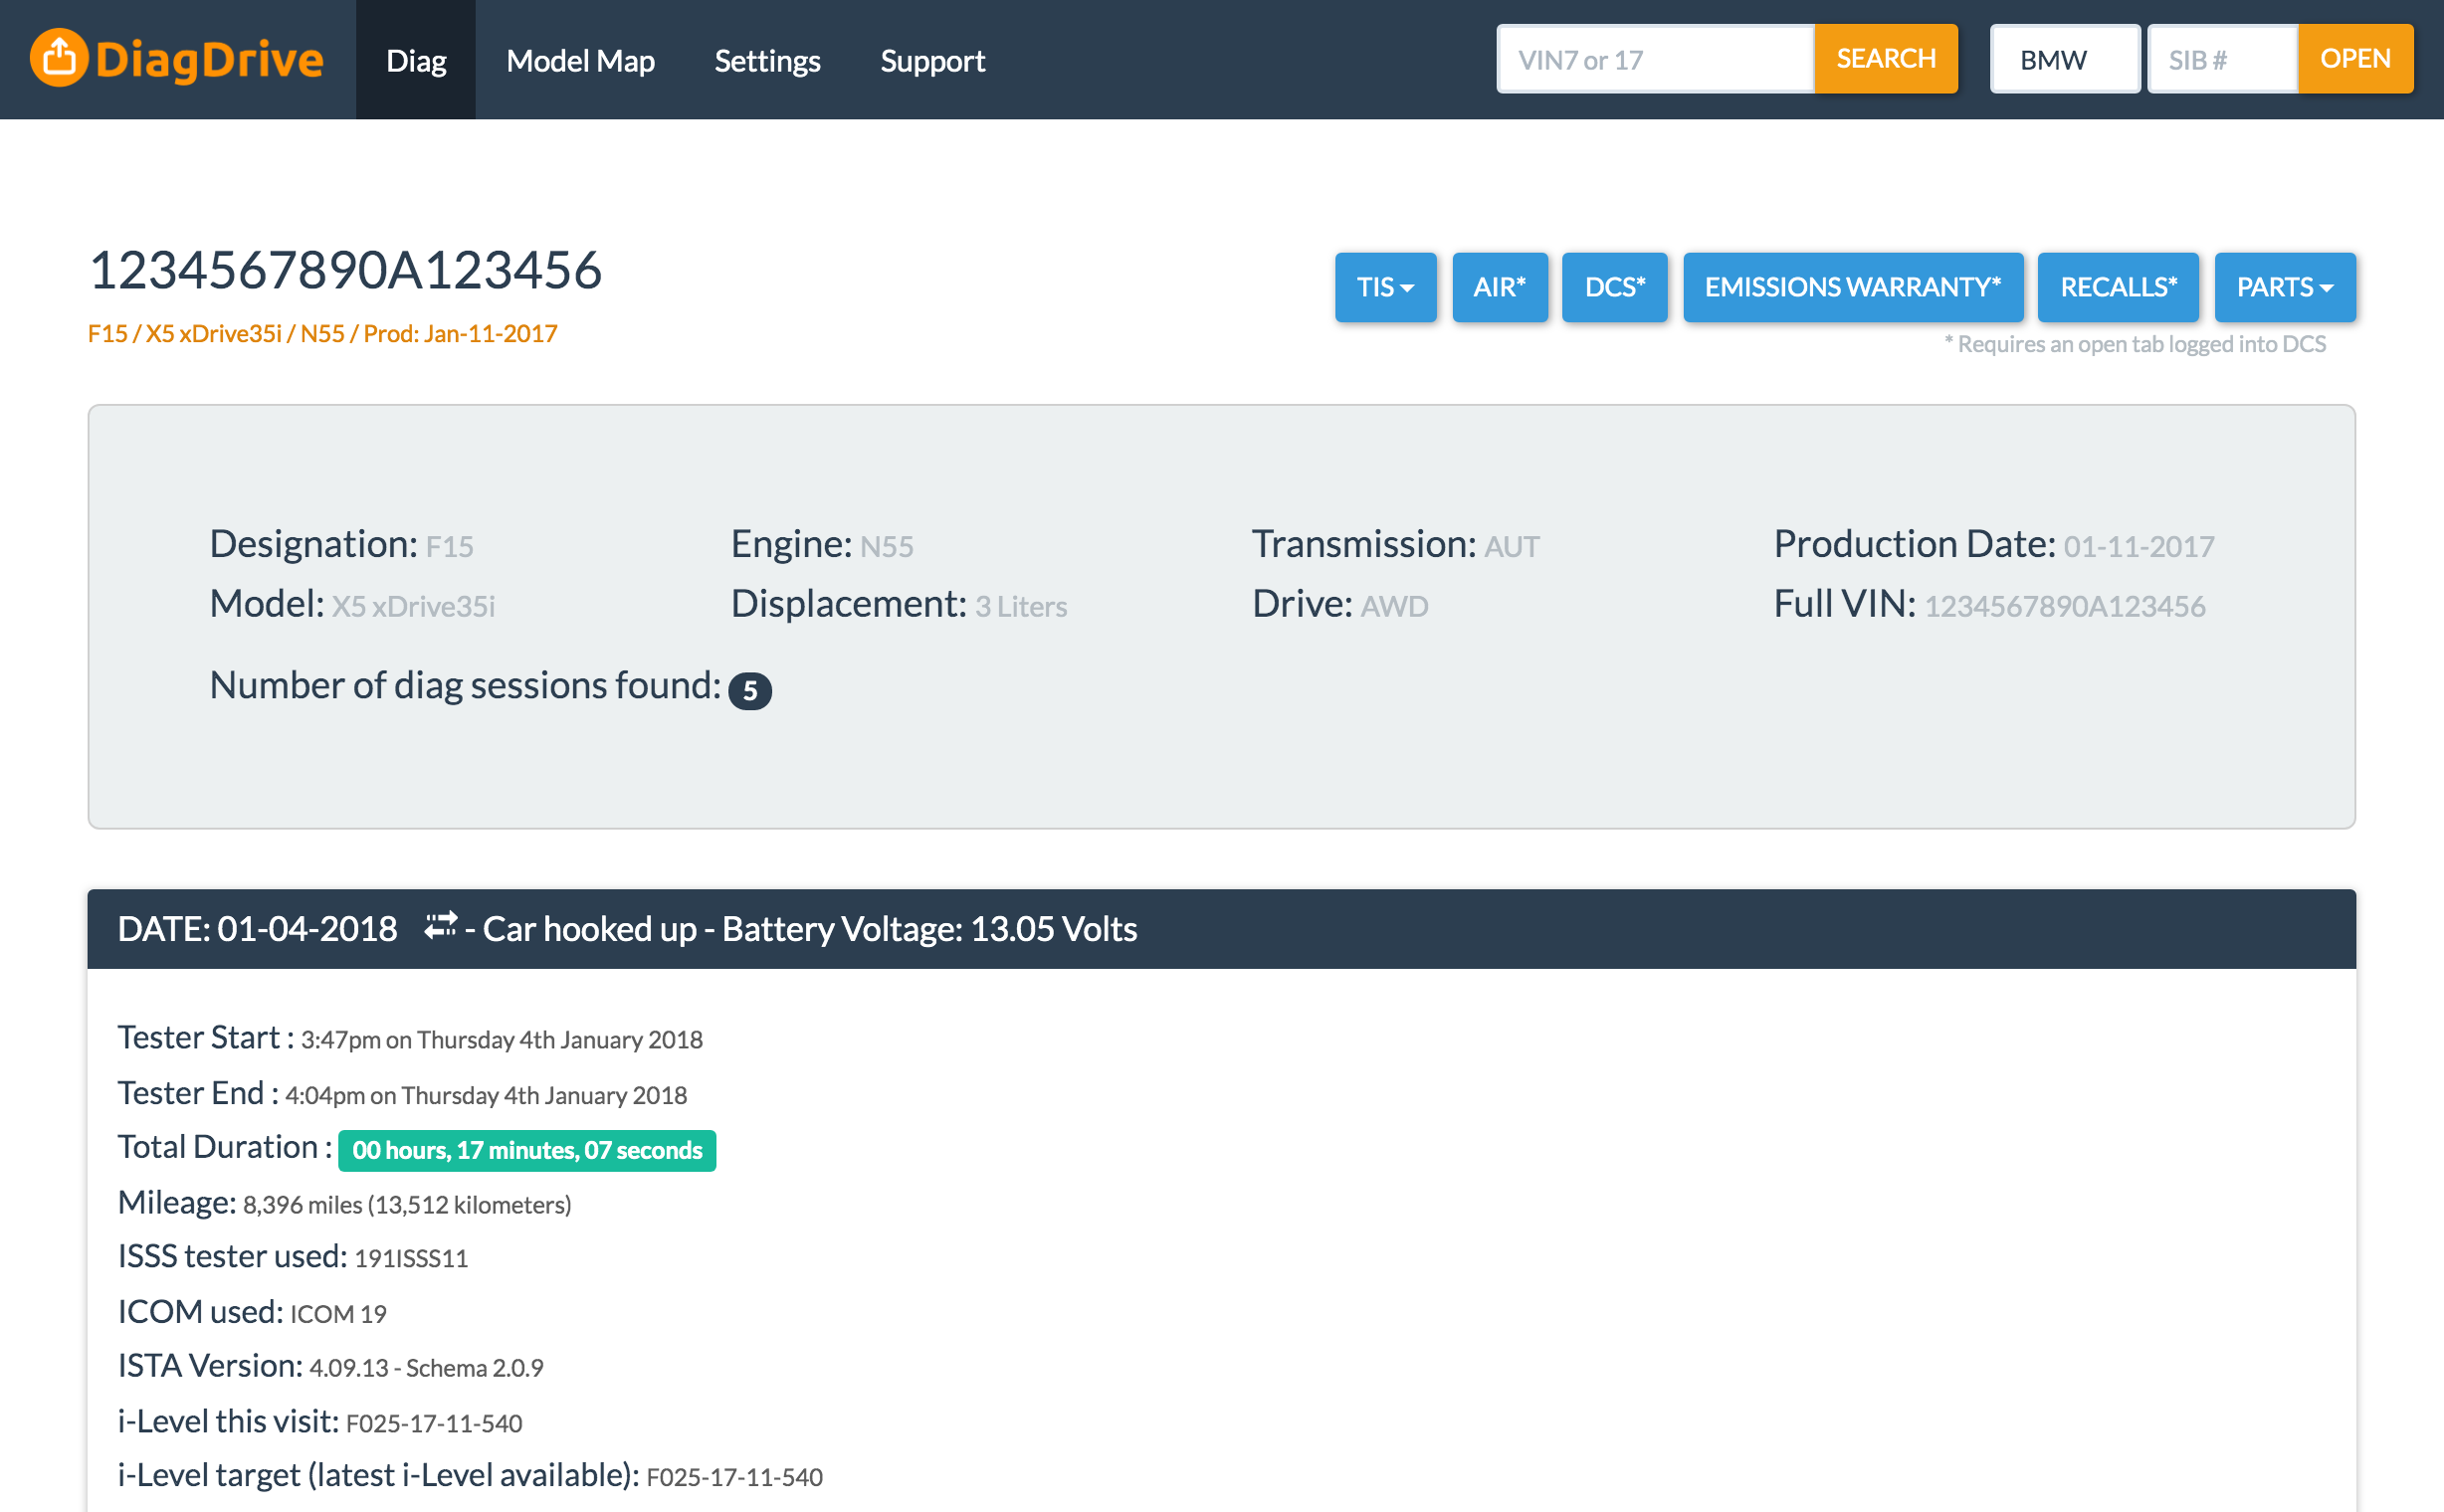
Task: Click the orange F15 / X5 xDrive35i subtitle
Action: click(x=322, y=333)
